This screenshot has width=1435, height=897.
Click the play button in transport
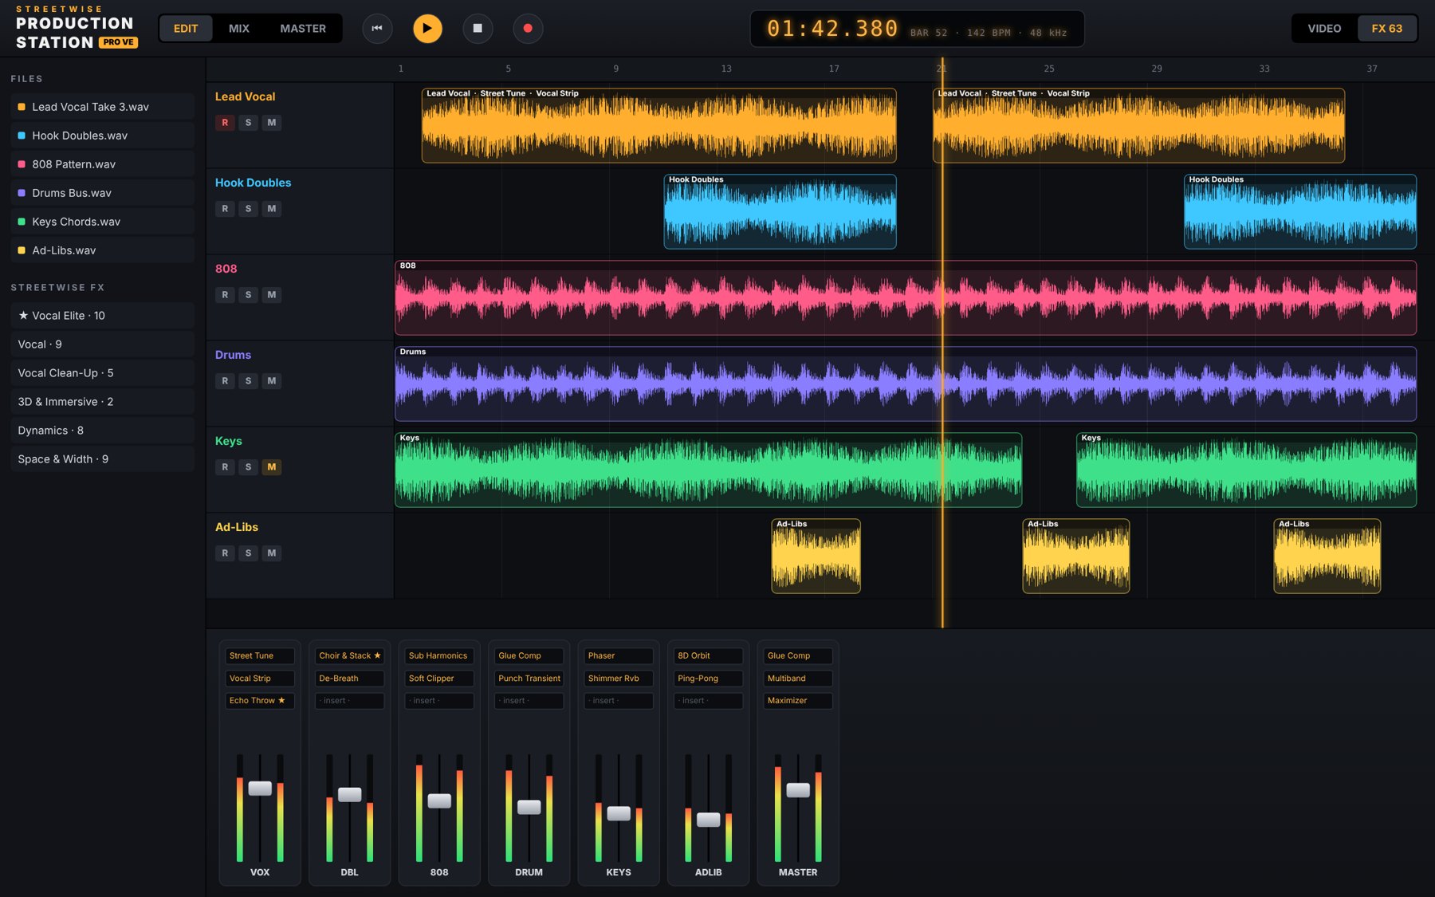pos(427,29)
